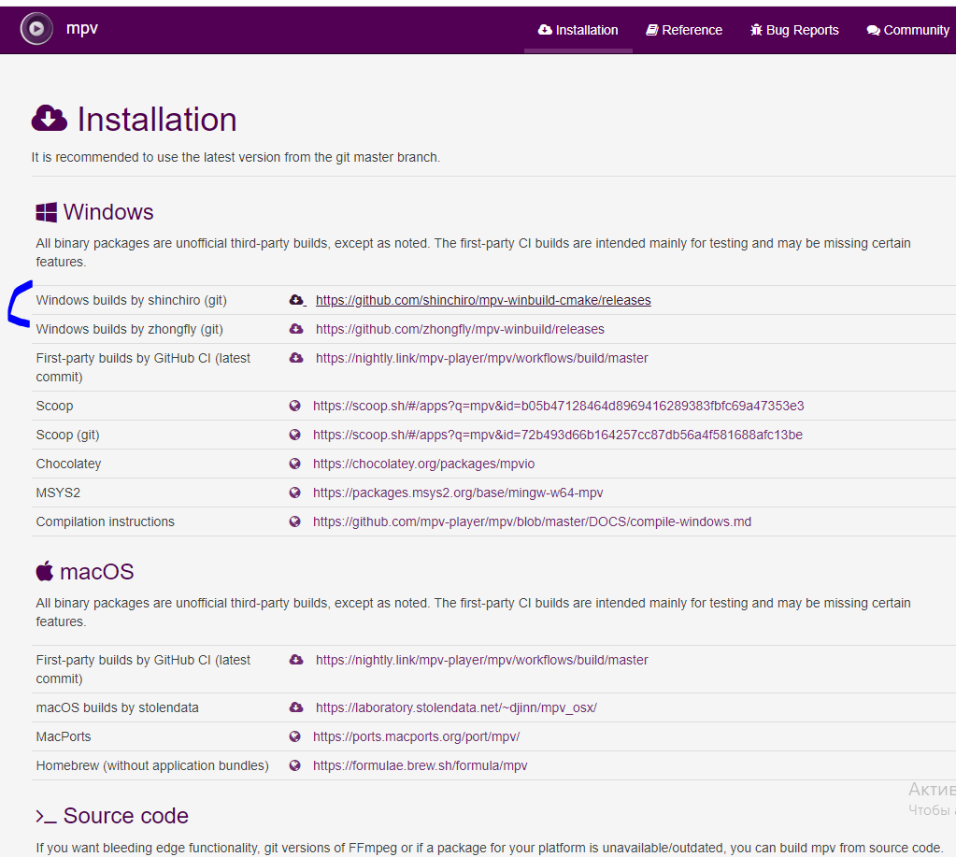
Task: Open compile-windows.md GitHub link
Action: 533,521
